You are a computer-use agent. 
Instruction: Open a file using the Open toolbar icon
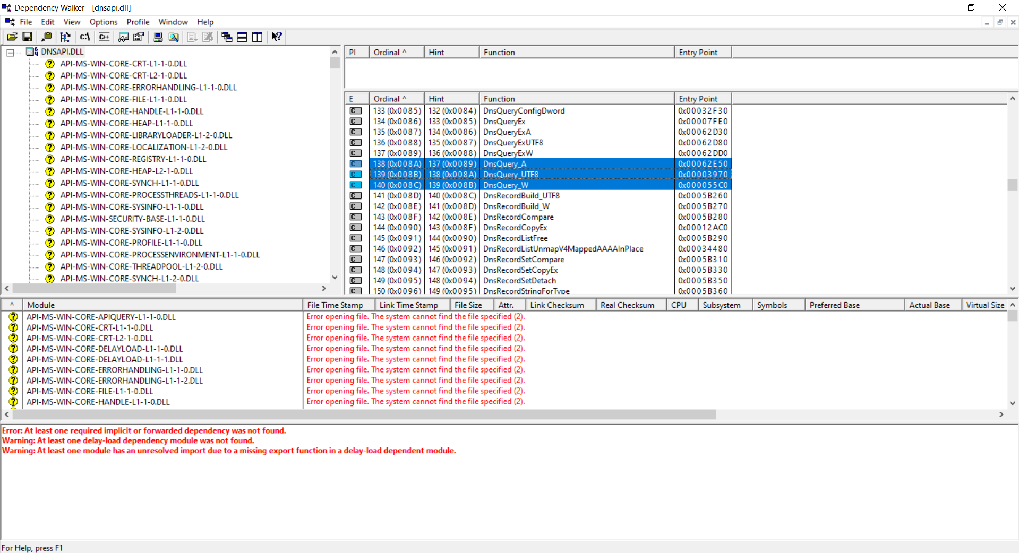click(x=12, y=37)
